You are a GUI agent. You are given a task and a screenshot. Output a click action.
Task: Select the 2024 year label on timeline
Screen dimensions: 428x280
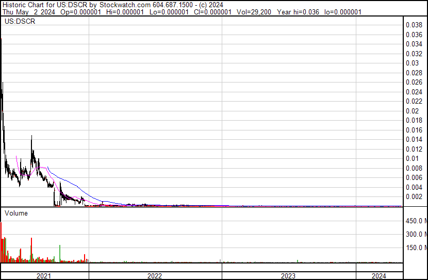coord(378,276)
